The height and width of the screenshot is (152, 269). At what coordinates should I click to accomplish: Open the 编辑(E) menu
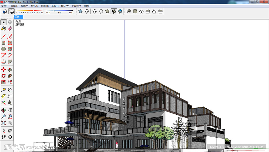[x=15, y=6]
